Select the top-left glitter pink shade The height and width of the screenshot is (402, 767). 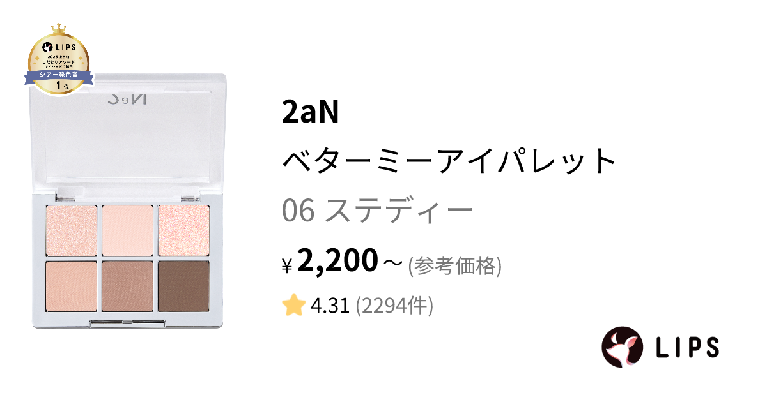click(72, 231)
